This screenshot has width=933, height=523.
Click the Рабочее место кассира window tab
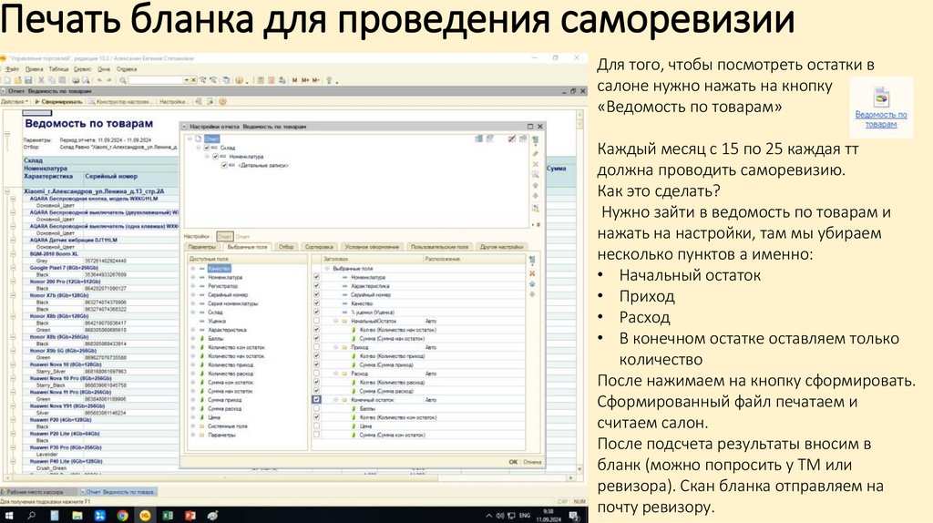click(x=39, y=491)
